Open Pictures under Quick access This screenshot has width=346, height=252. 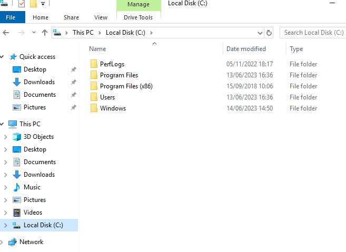point(35,107)
